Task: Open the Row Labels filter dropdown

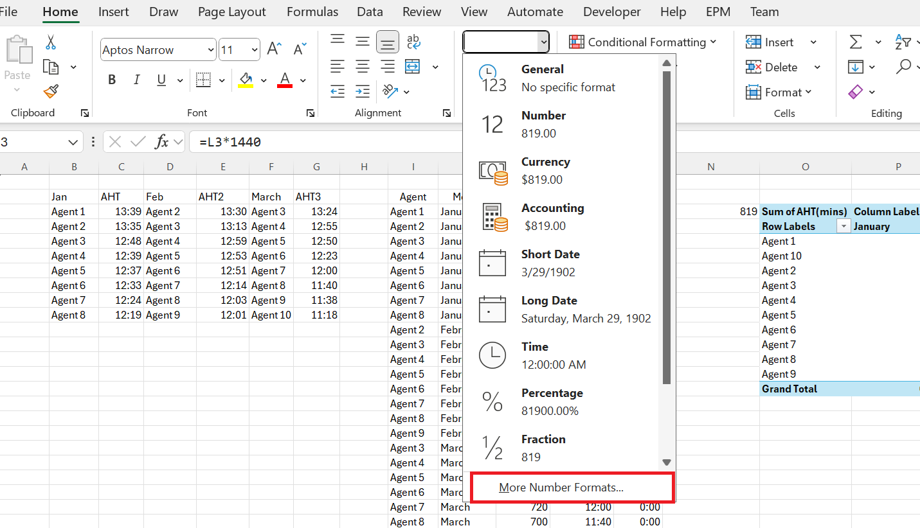Action: (843, 226)
